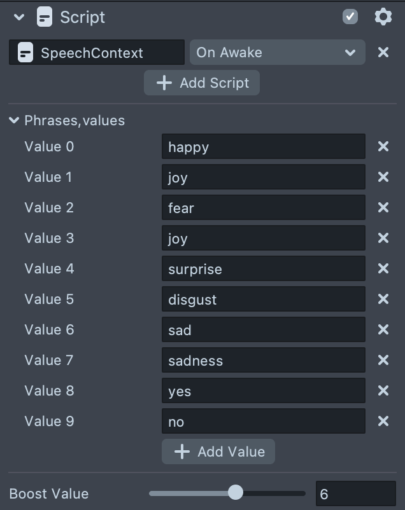Remove the 'fear' value row
The image size is (405, 510).
(x=383, y=208)
